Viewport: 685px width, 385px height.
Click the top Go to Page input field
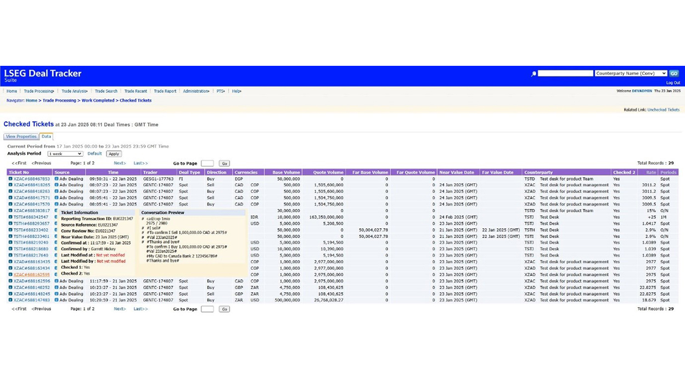point(207,163)
